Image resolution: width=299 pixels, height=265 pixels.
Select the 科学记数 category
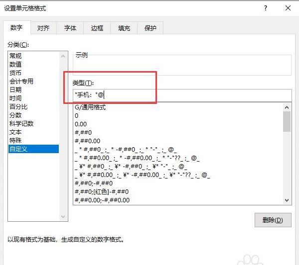(33, 123)
